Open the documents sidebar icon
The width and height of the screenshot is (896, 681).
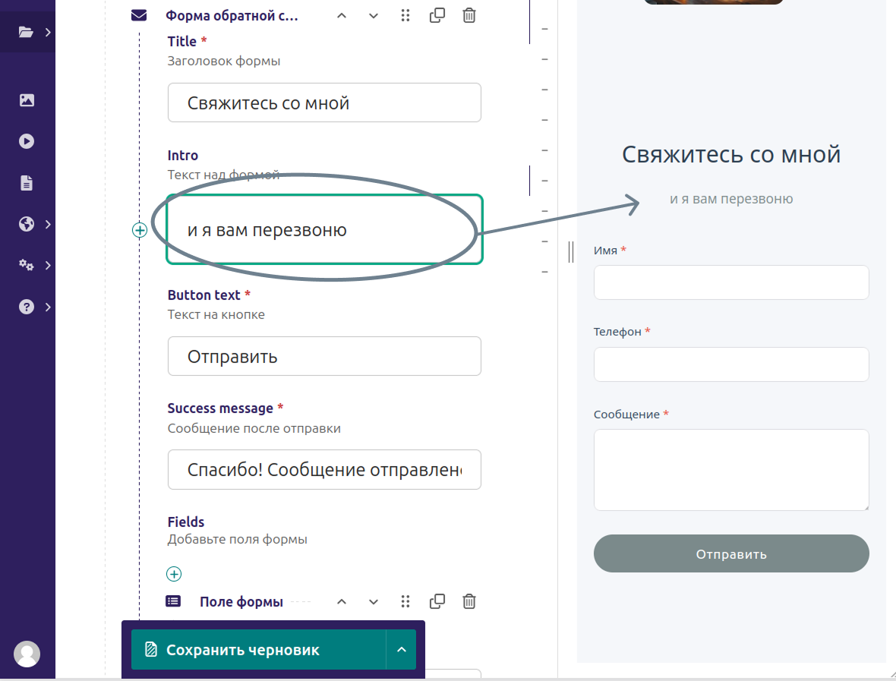coord(27,183)
